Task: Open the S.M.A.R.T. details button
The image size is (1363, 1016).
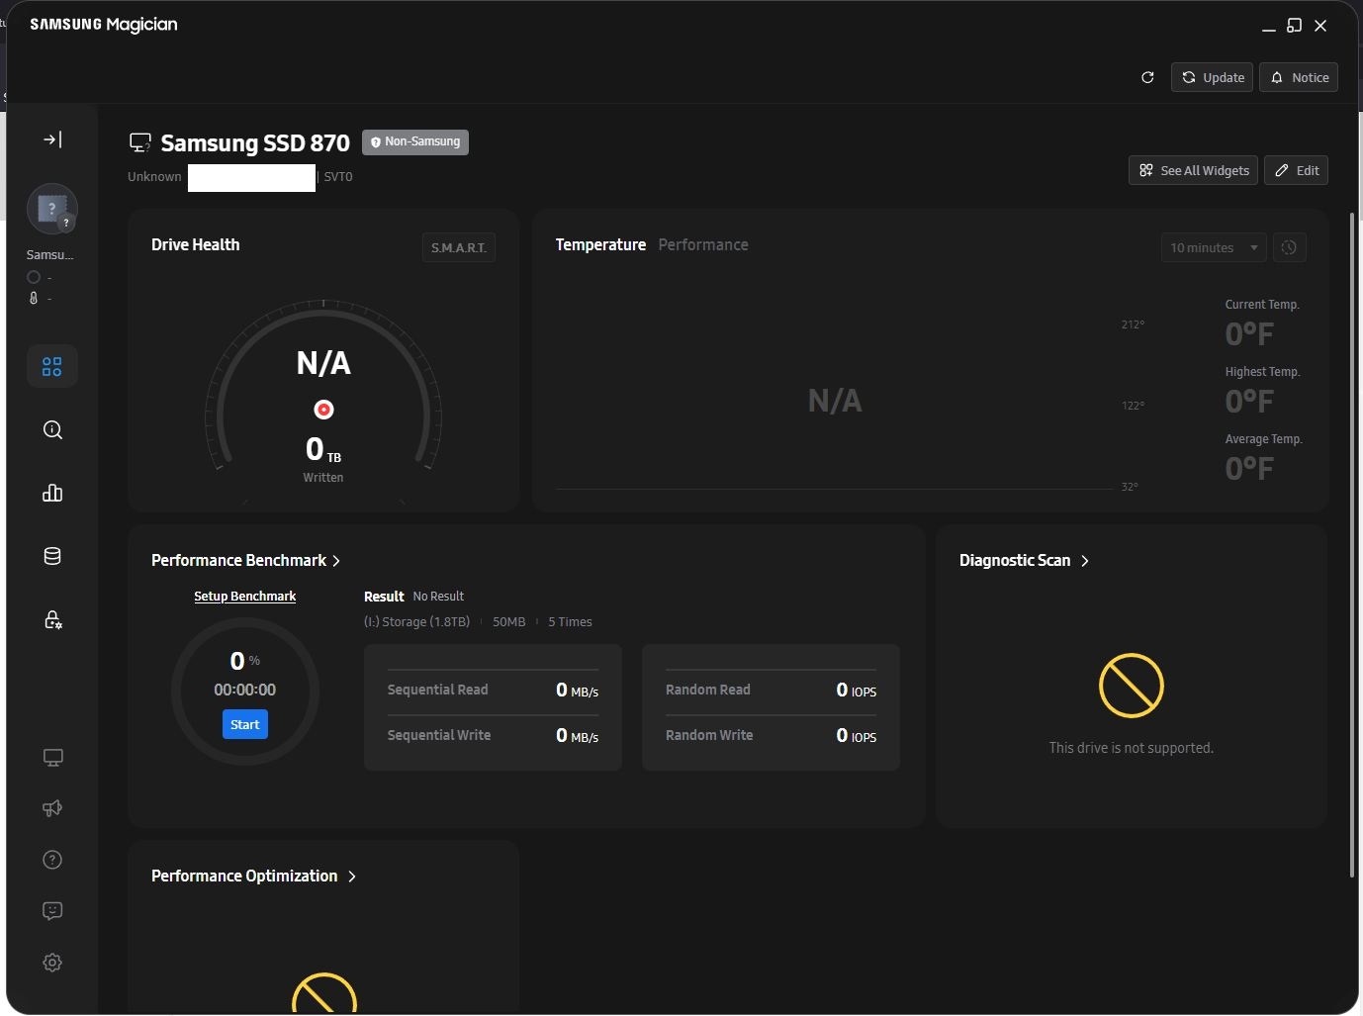Action: [458, 247]
